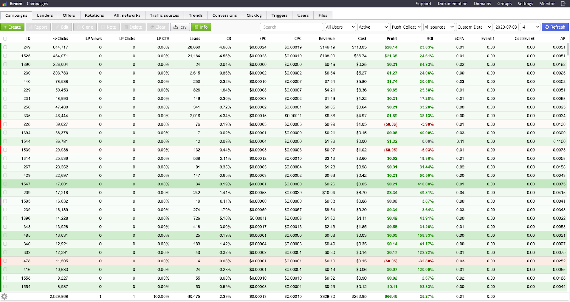This screenshot has height=302, width=570.
Task: Sort by the Revenue column header
Action: pyautogui.click(x=327, y=39)
